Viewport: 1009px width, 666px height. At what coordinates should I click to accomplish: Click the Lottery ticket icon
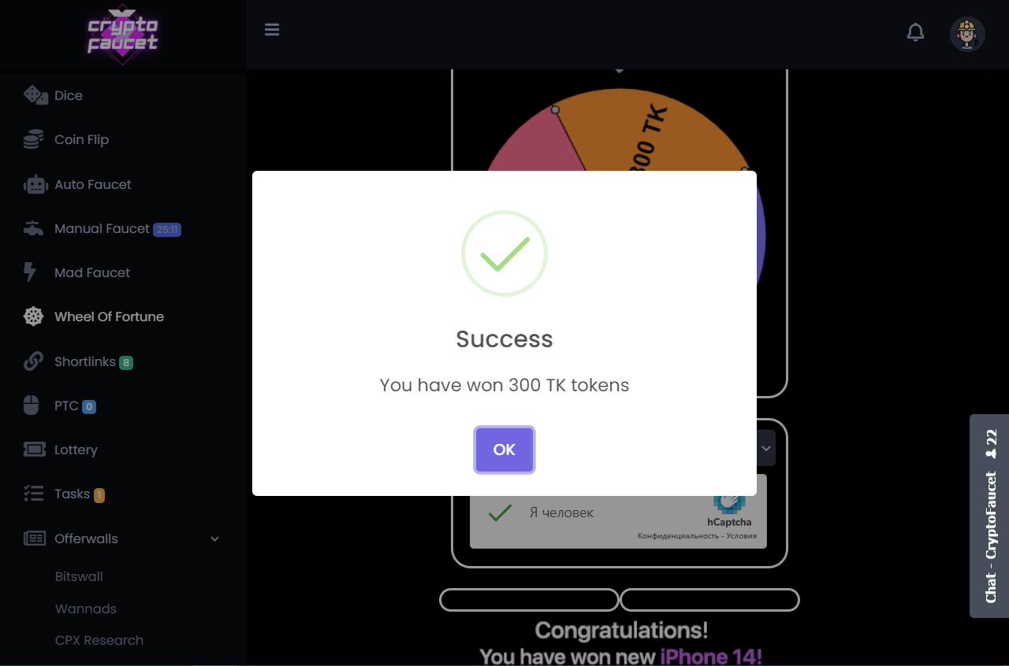35,450
